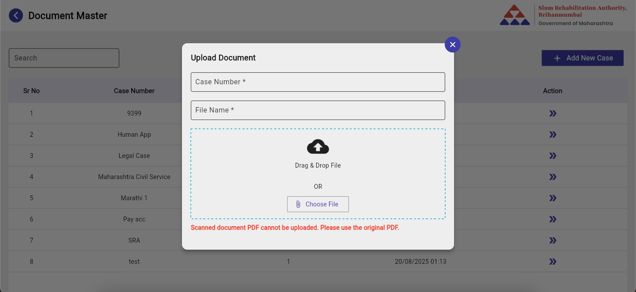Screen dimensions: 636x292
Task: Select the test case cell
Action: pyautogui.click(x=134, y=262)
